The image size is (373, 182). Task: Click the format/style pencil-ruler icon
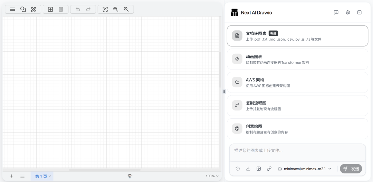pyautogui.click(x=34, y=9)
